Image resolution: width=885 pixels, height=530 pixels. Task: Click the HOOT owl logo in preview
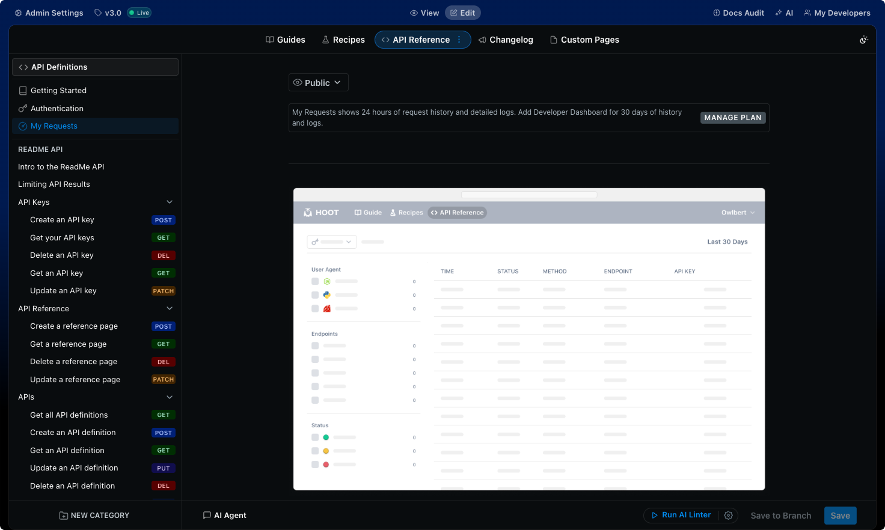click(x=308, y=213)
